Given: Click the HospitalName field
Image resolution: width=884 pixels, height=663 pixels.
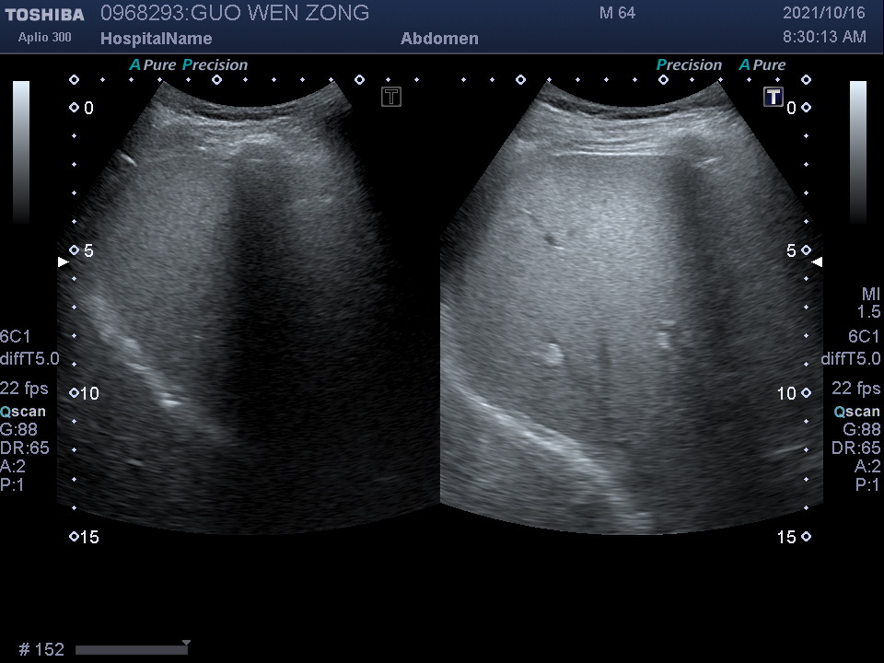Looking at the screenshot, I should [x=156, y=39].
